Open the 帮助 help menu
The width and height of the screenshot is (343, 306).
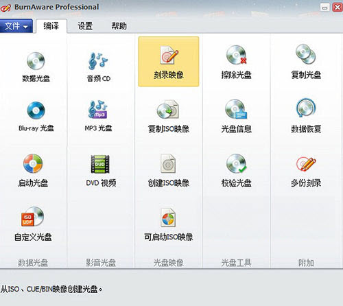[119, 26]
